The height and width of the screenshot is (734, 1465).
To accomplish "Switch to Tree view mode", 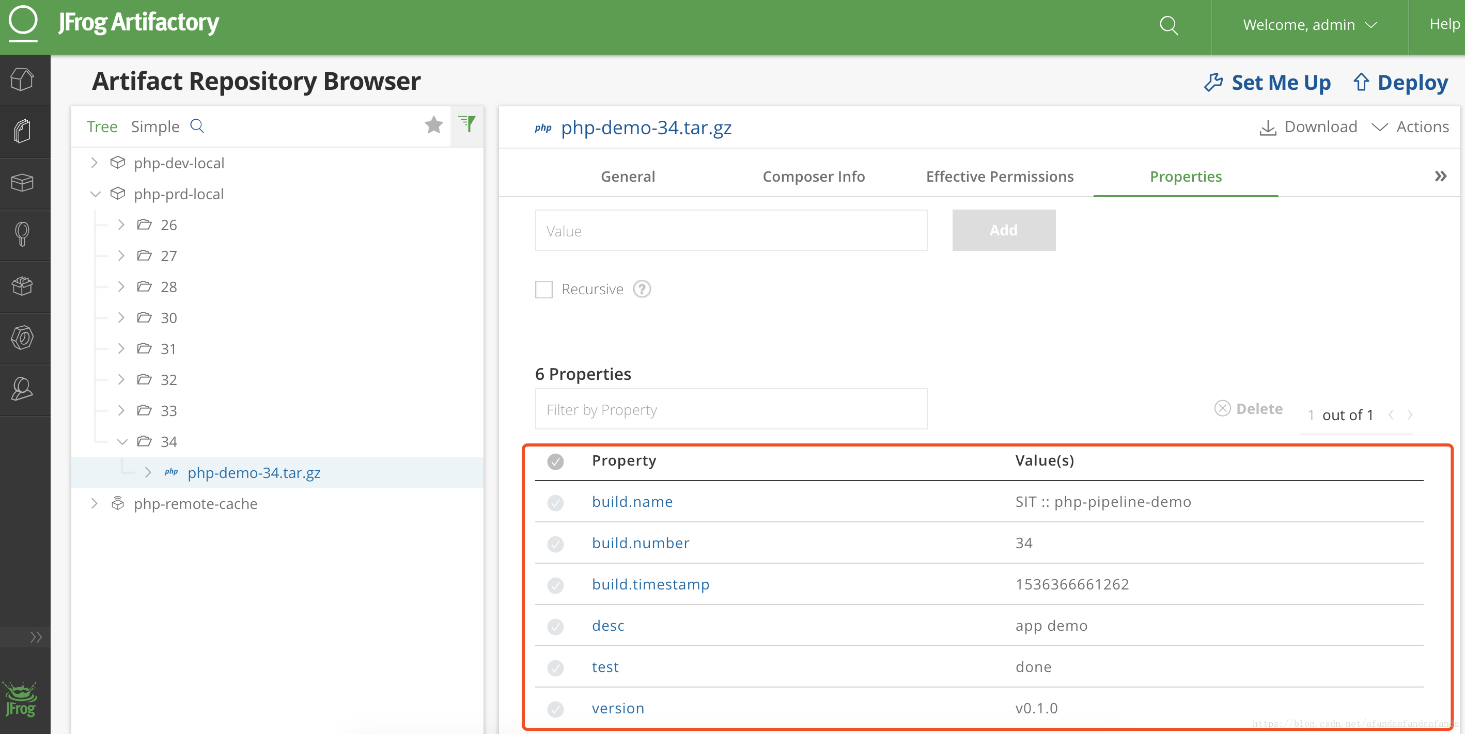I will (102, 126).
